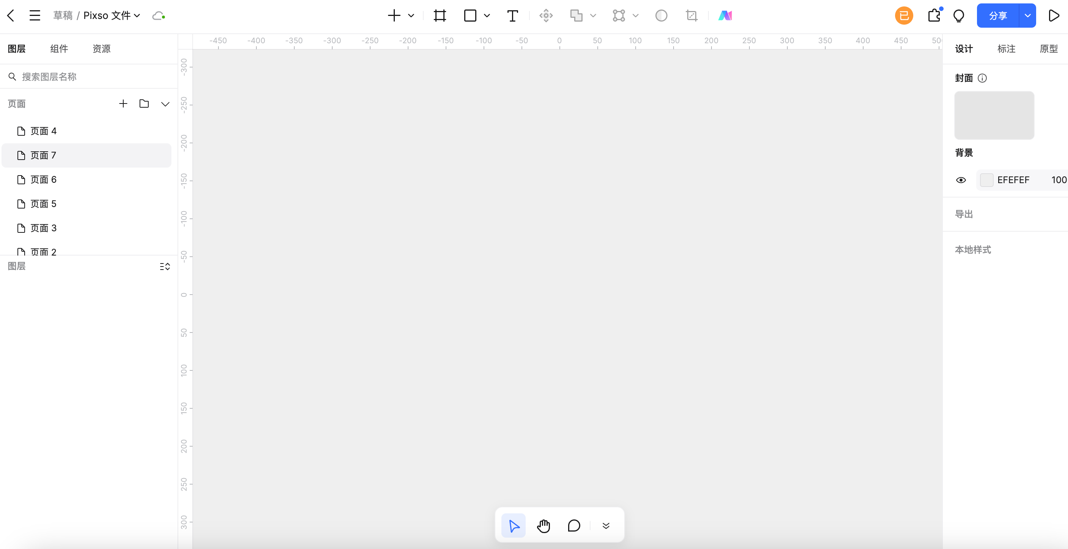Click the orange user avatar
The image size is (1068, 549).
pos(904,16)
